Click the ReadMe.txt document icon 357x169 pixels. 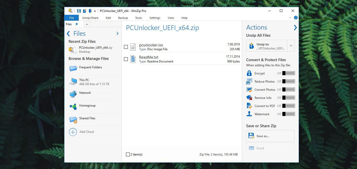tap(133, 59)
